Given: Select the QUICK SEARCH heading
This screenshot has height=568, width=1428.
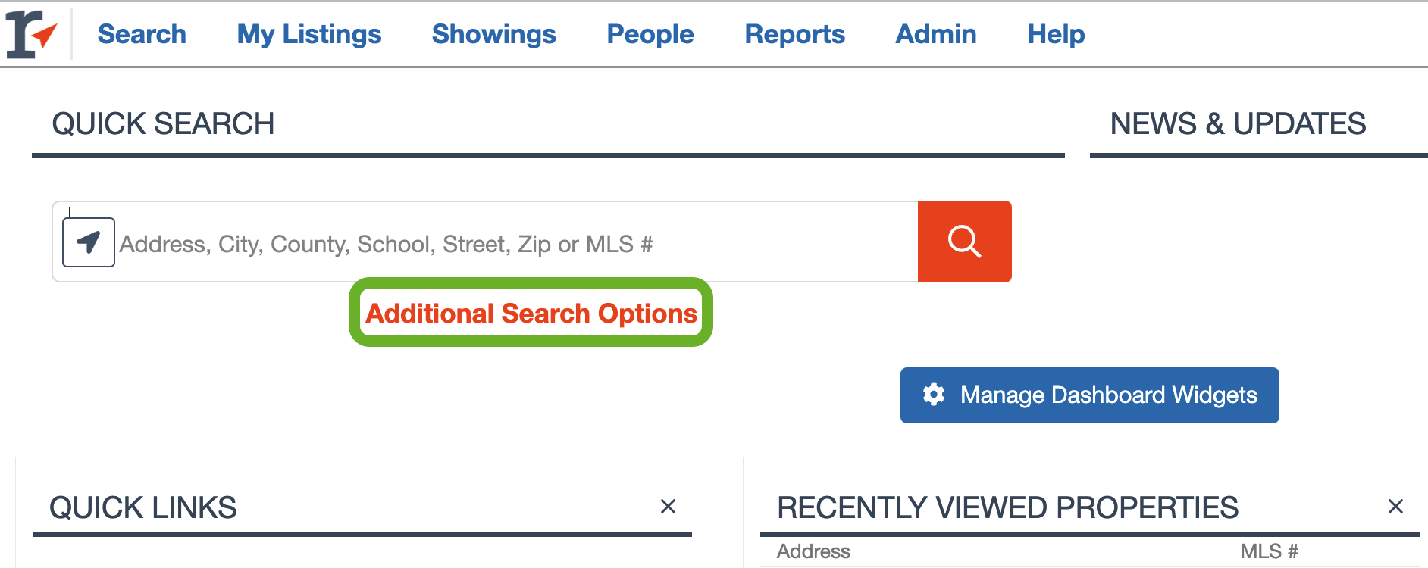Looking at the screenshot, I should tap(163, 123).
